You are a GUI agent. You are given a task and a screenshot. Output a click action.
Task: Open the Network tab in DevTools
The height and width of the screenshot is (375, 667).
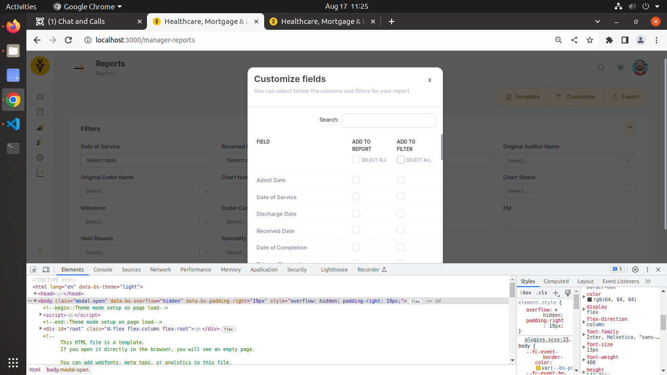click(x=160, y=270)
